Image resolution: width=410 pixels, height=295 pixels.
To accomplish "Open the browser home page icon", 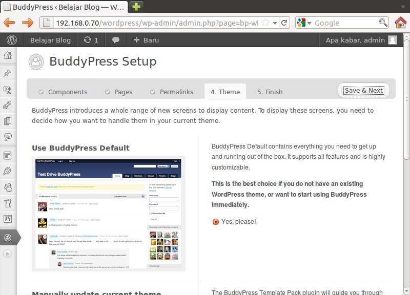I will (x=400, y=23).
